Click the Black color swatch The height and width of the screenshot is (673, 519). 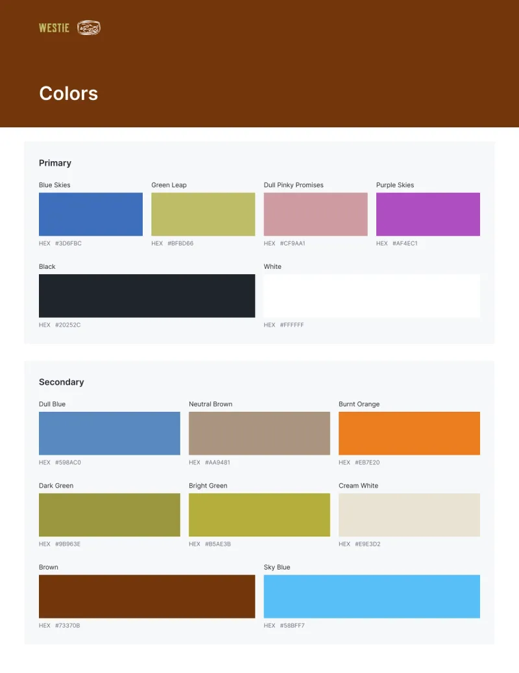pos(147,296)
